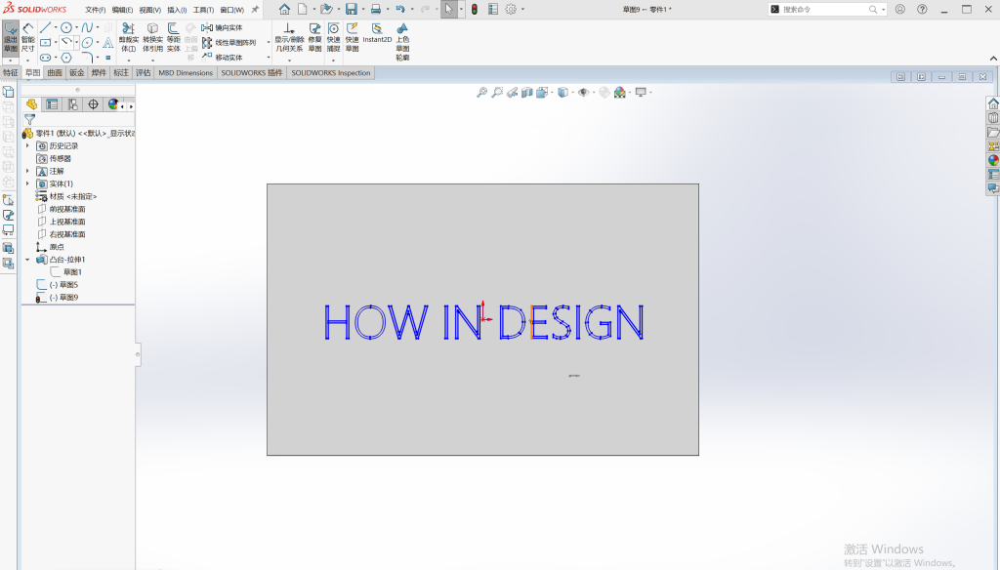Click the Save floppy disk icon

coord(352,9)
